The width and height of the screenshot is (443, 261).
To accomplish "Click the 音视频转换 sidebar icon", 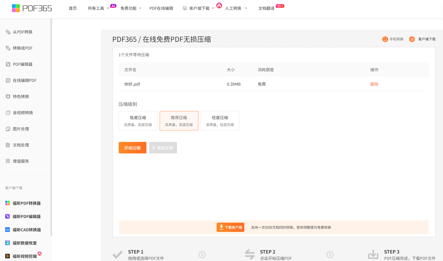I will coord(8,113).
